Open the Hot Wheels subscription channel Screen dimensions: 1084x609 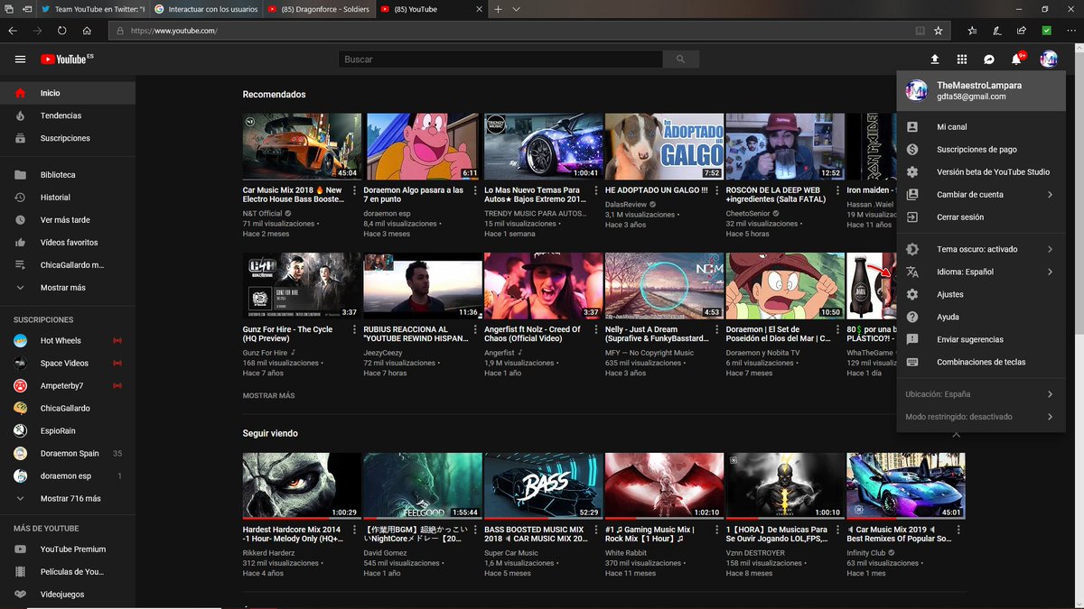(68, 341)
